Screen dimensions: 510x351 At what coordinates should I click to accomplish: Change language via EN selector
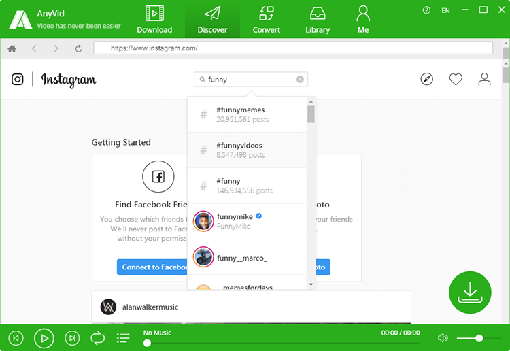click(x=445, y=10)
